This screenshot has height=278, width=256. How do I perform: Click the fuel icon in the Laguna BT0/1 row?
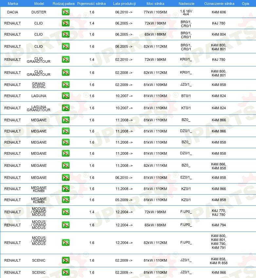click(66, 96)
